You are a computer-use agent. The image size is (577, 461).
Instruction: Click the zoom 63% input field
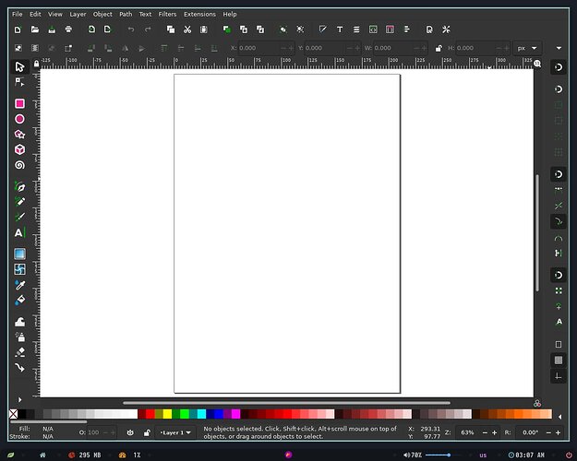pos(467,432)
